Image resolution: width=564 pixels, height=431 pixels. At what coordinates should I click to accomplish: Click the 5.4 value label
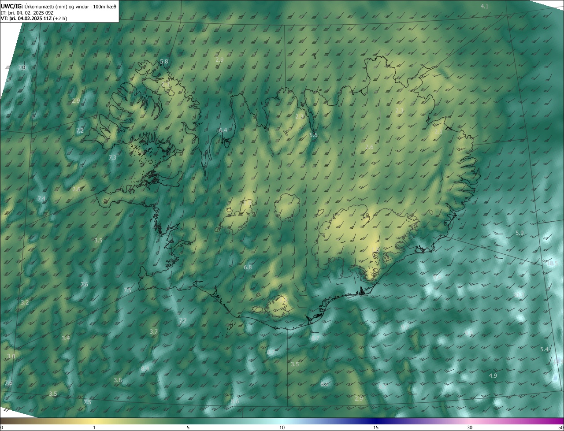tap(544, 349)
